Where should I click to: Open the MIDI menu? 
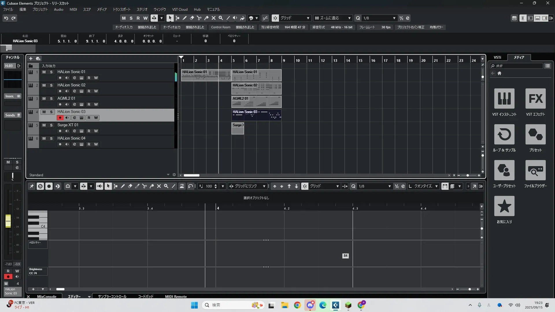tap(73, 9)
